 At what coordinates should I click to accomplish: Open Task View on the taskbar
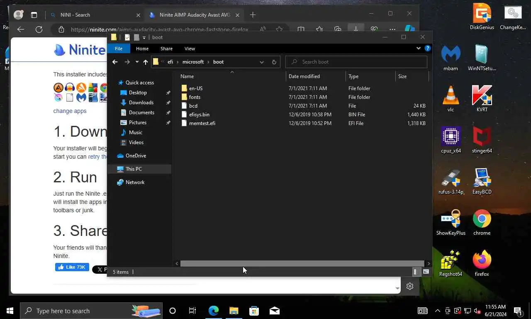[192, 311]
